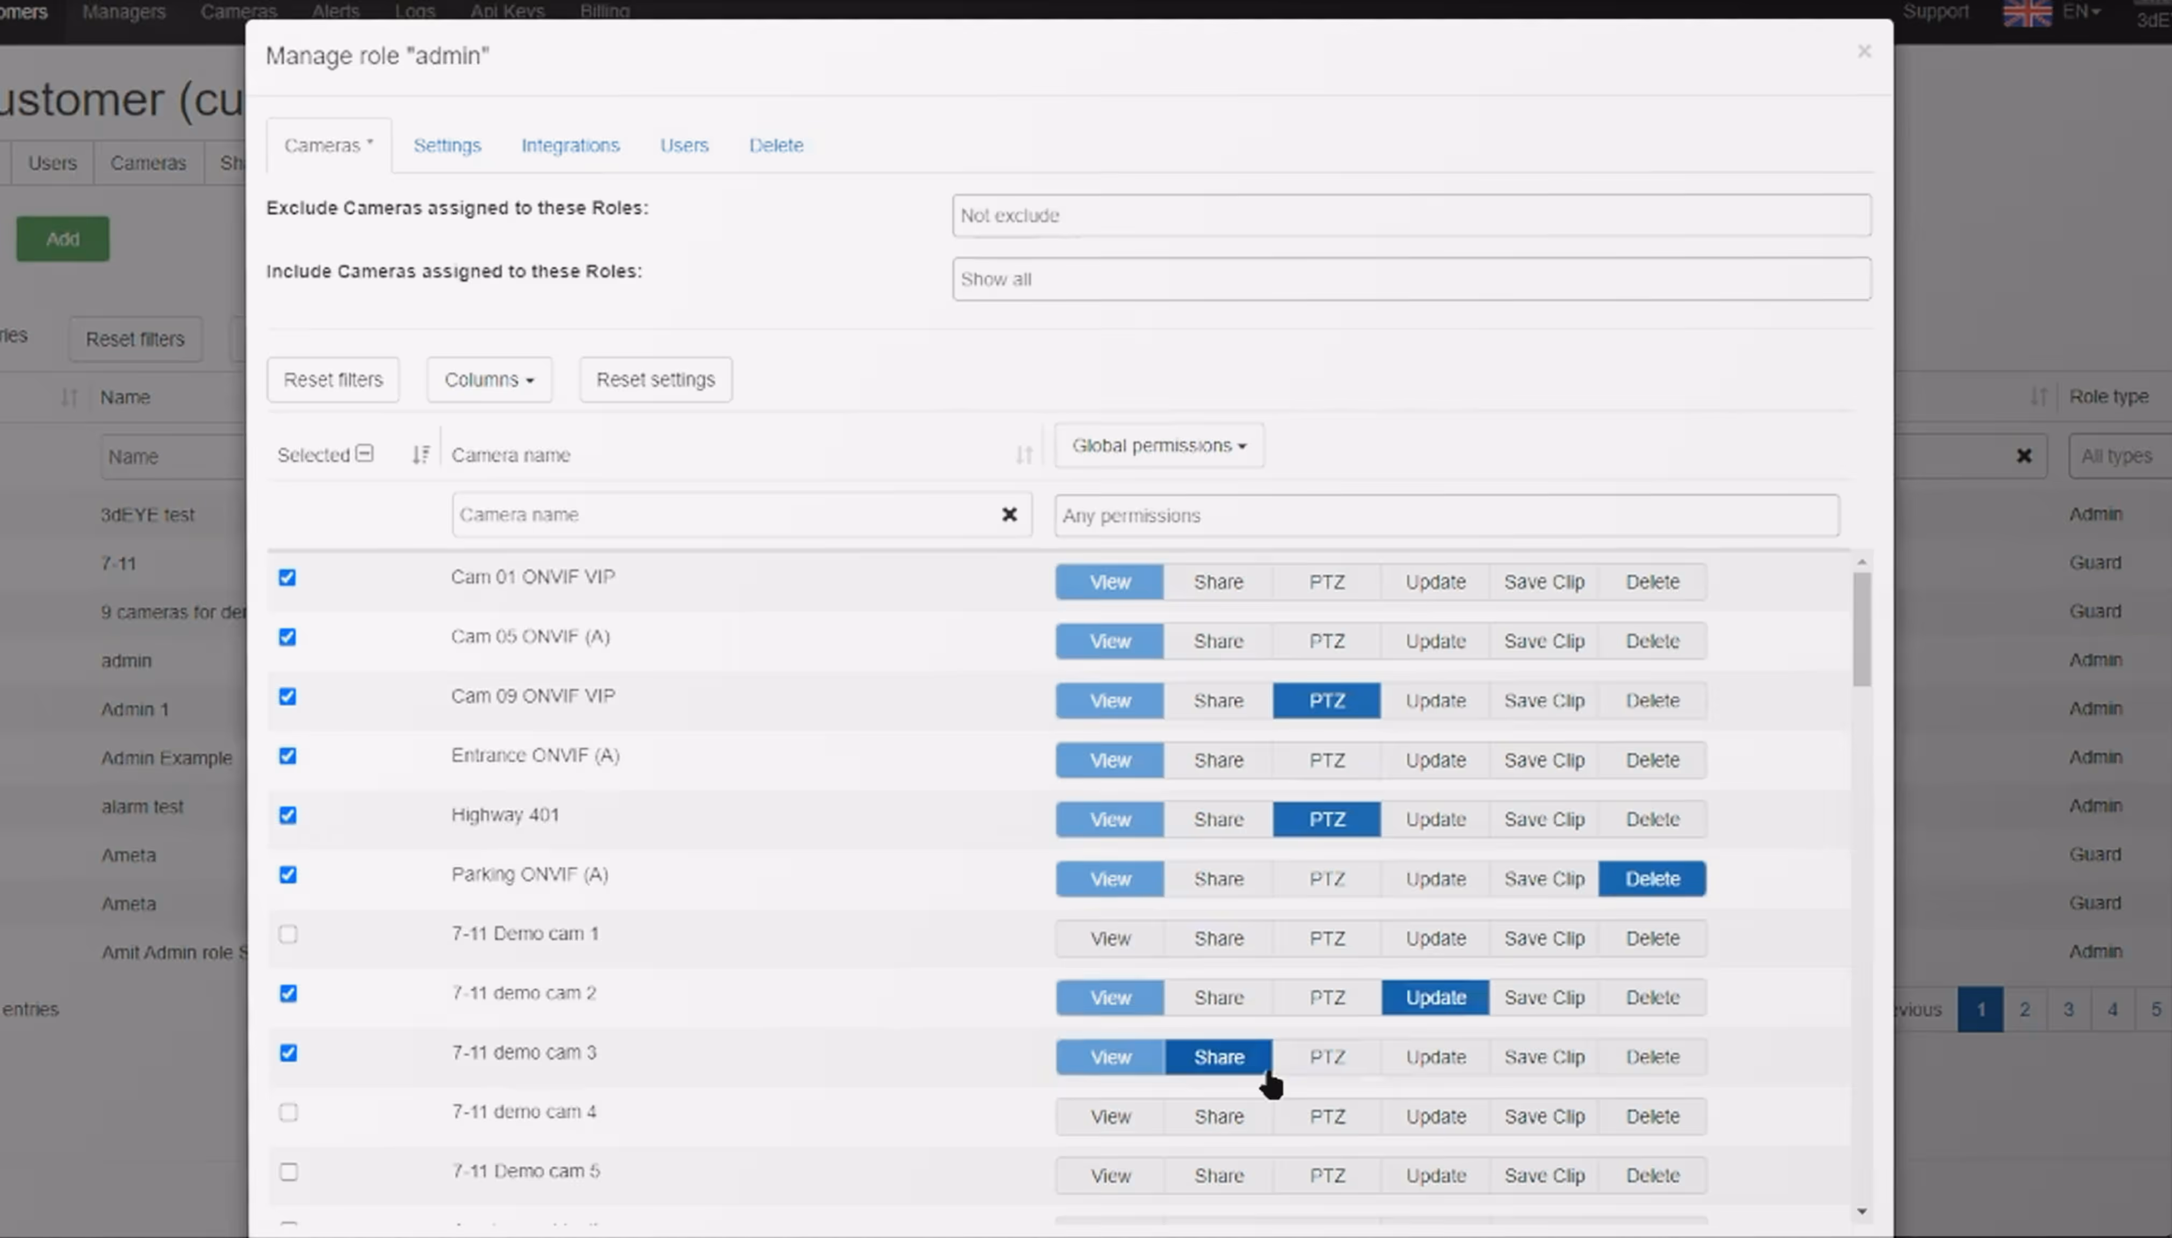Open background Cameras tab on customer page
The width and height of the screenshot is (2172, 1238).
148,163
